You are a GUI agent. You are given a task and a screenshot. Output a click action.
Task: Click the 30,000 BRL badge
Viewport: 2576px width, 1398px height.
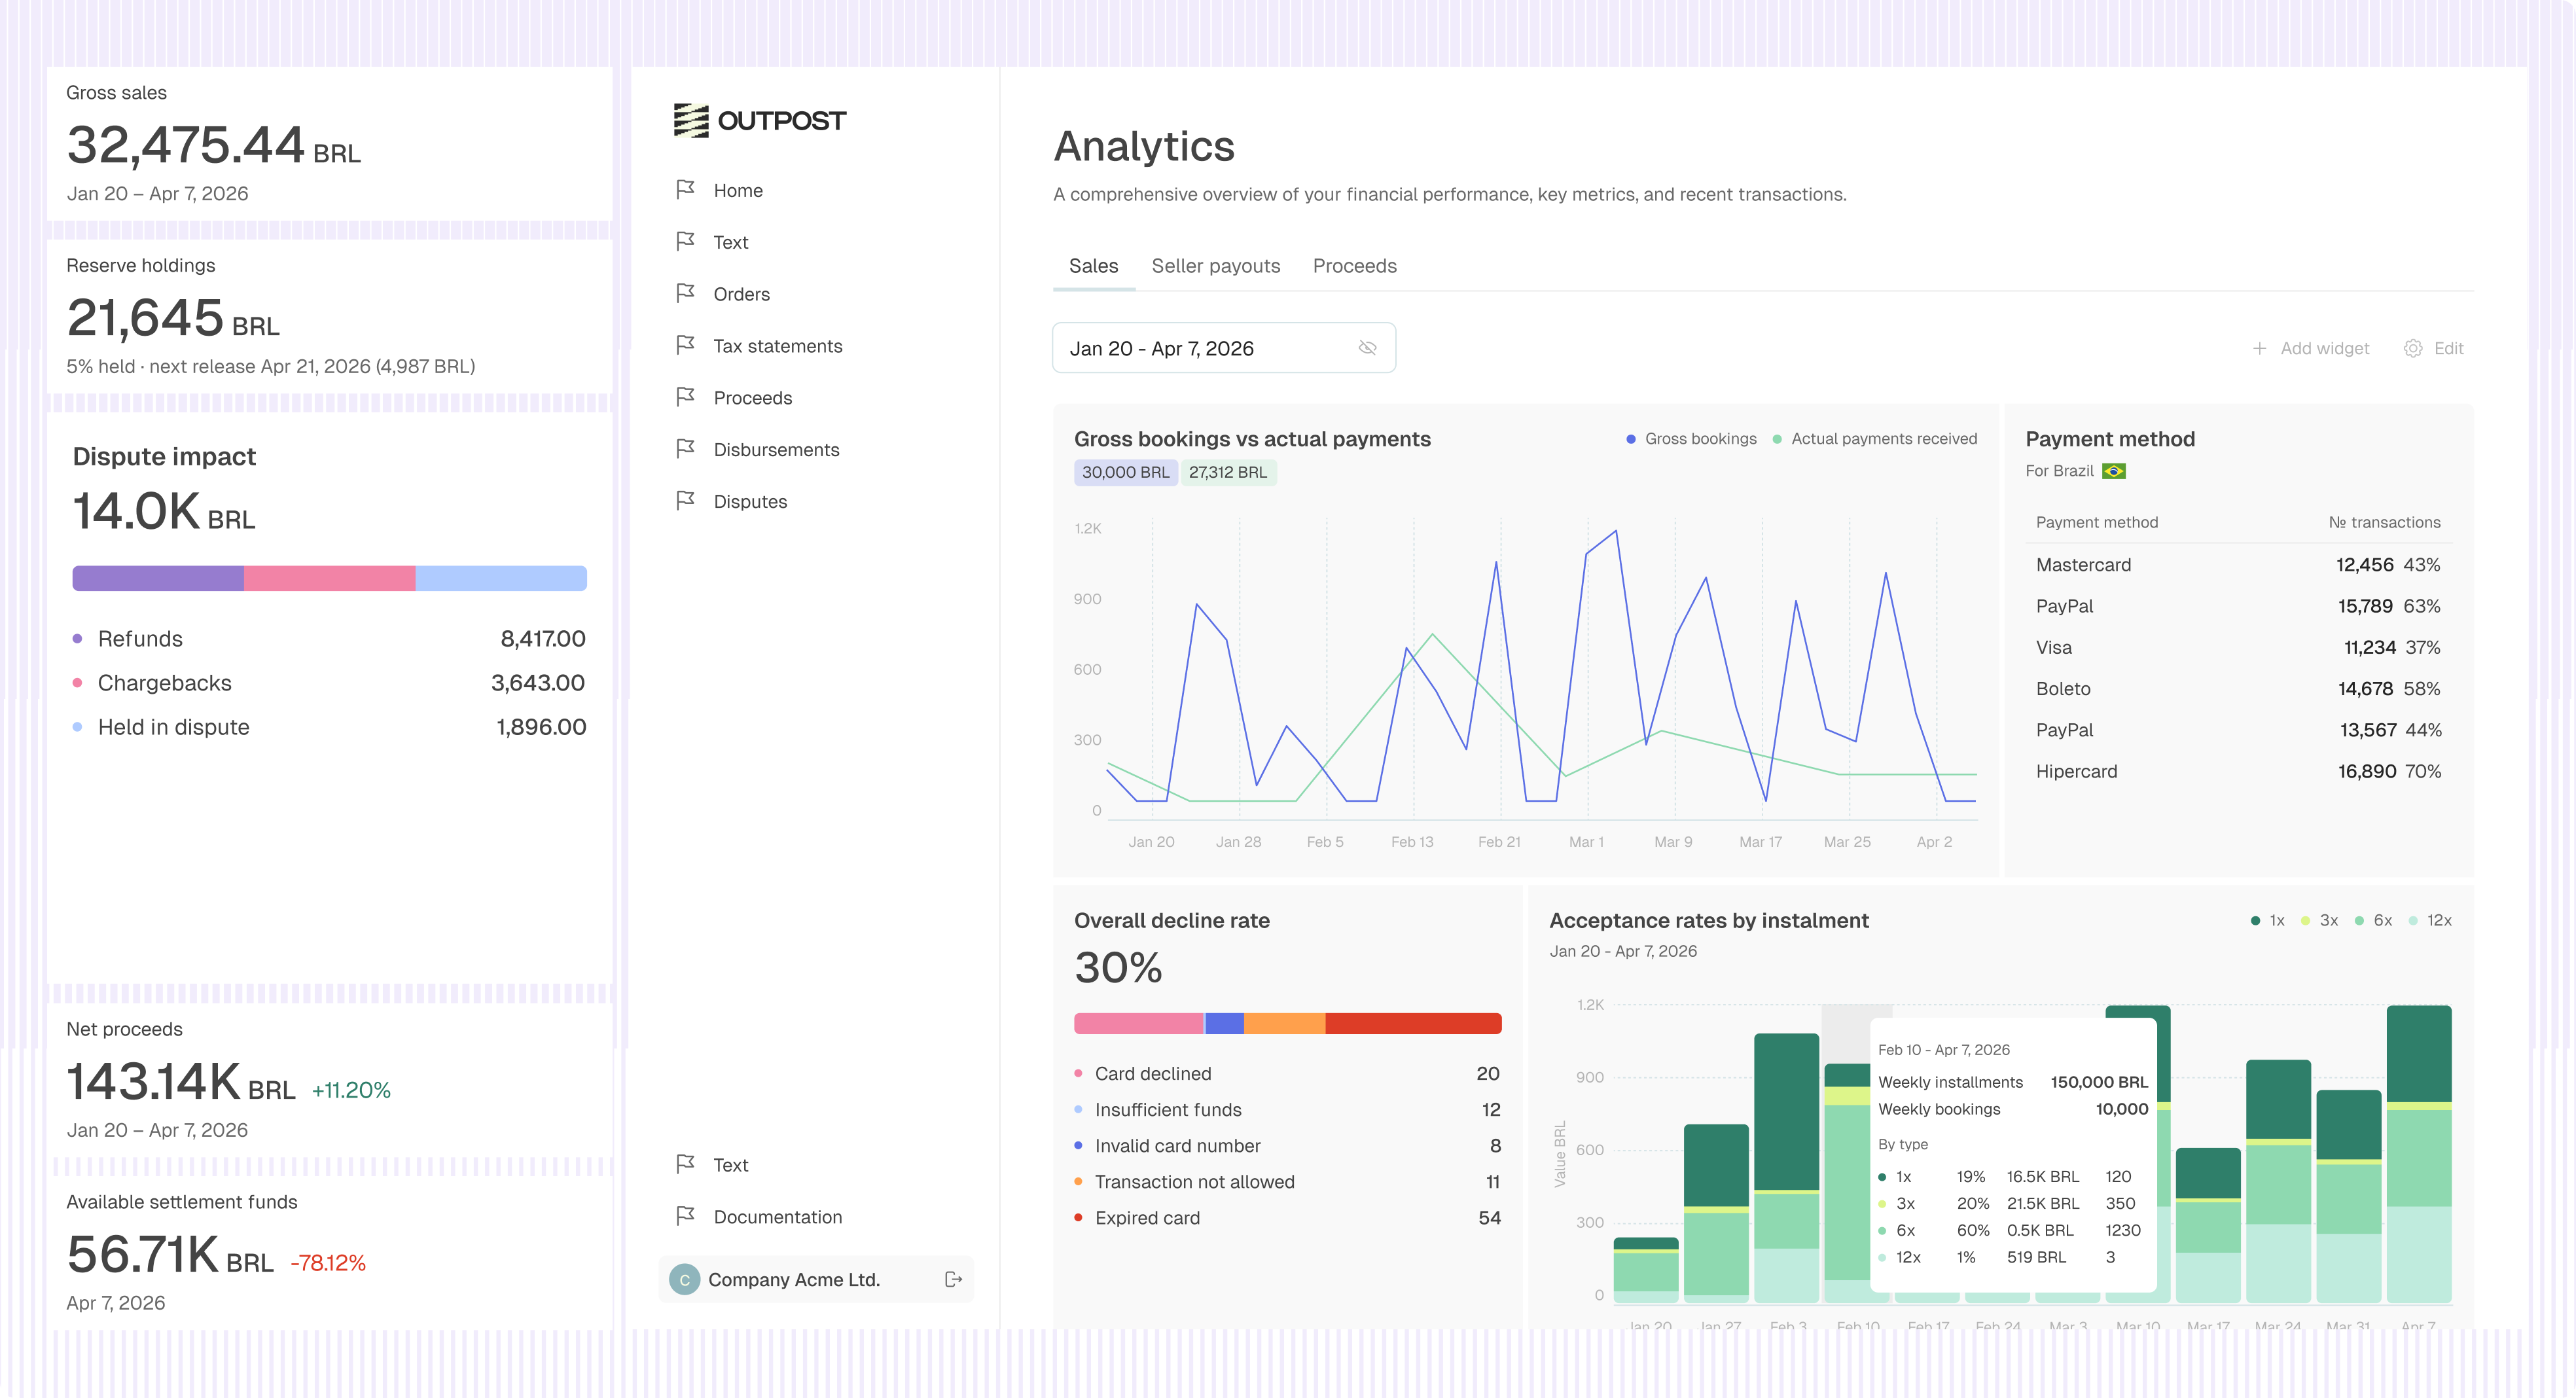pyautogui.click(x=1125, y=472)
